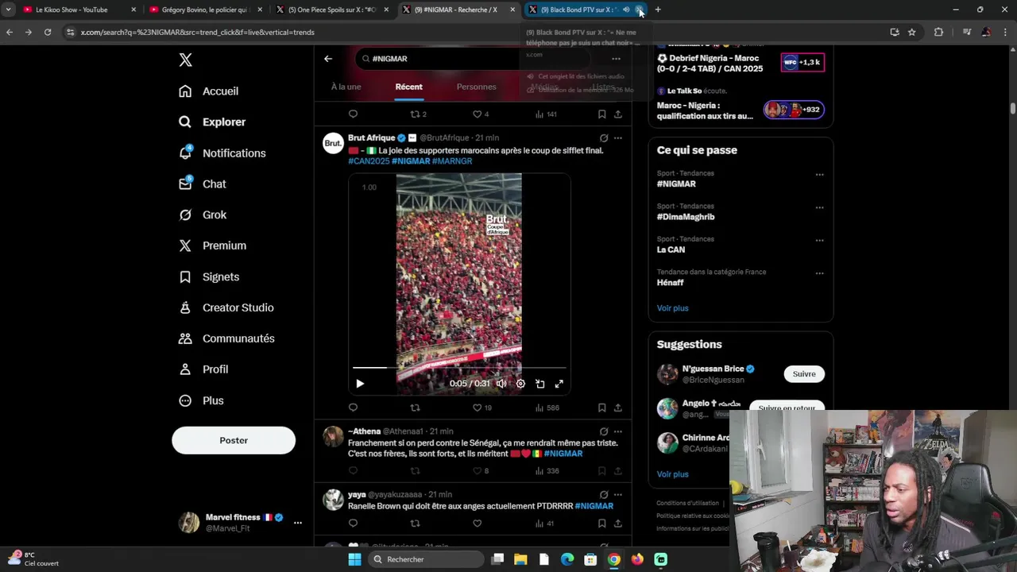Follow N'guessan Brice with Suivre button

[804, 374]
